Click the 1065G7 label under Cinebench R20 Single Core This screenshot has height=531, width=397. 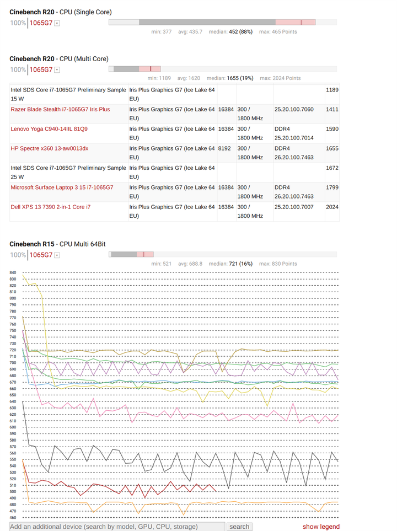[x=41, y=23]
